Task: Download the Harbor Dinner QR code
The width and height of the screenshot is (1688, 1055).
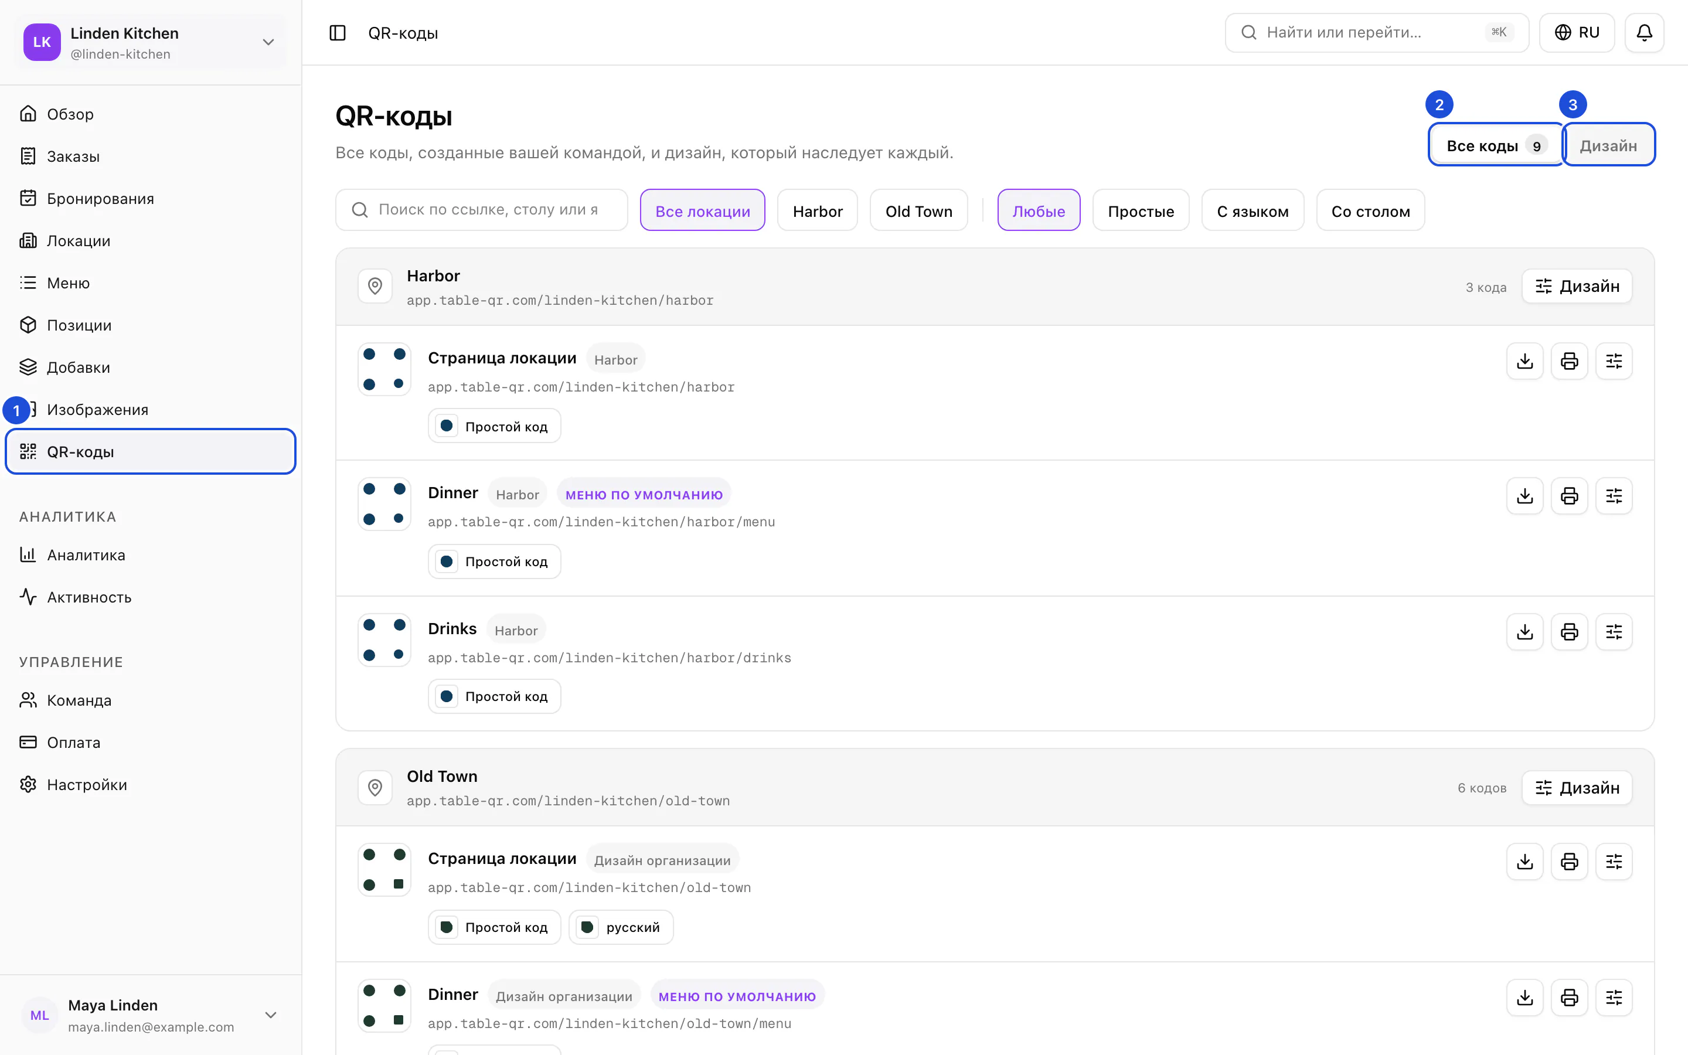Action: [x=1525, y=496]
